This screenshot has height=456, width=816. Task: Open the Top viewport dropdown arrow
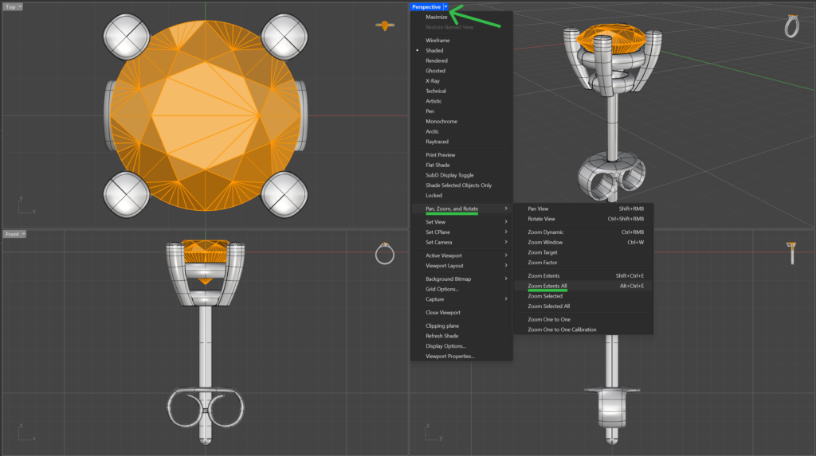[x=20, y=6]
